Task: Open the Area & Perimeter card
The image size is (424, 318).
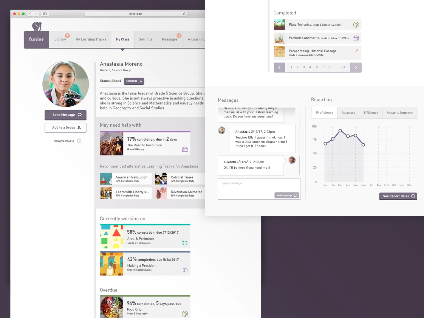Action: 145,236
